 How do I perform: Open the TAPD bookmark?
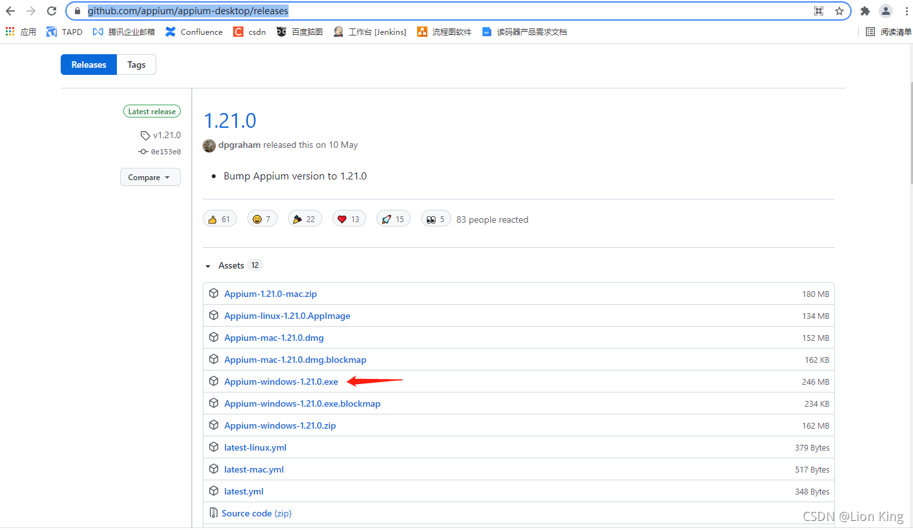[x=65, y=32]
